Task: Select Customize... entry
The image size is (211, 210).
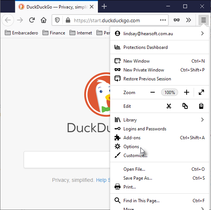Action: [x=160, y=156]
